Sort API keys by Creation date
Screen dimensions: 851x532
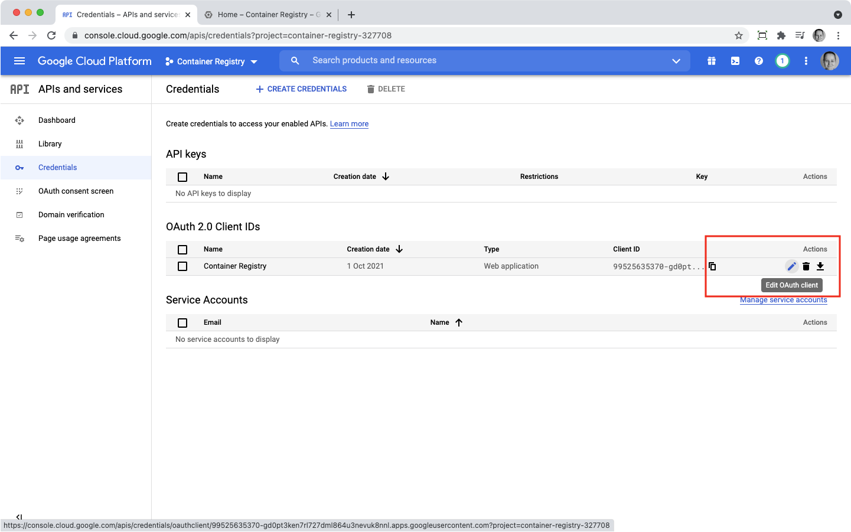click(361, 177)
